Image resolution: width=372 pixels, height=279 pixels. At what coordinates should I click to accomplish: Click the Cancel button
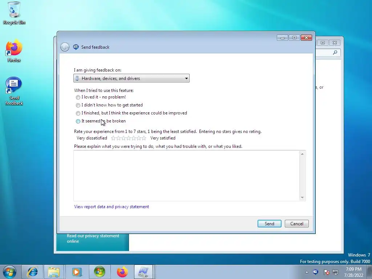point(297,224)
